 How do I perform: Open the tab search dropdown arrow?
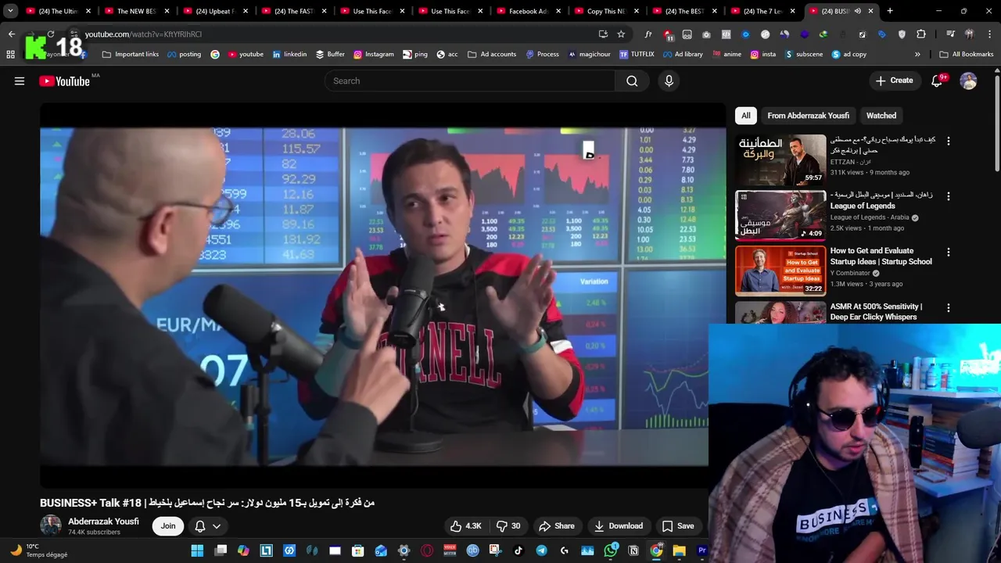tap(10, 11)
